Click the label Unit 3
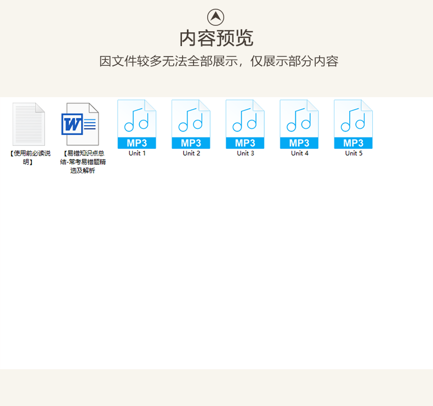Viewport: 433px width, 406px height. tap(245, 153)
